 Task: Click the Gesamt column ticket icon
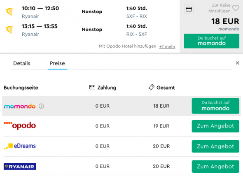pos(152,87)
